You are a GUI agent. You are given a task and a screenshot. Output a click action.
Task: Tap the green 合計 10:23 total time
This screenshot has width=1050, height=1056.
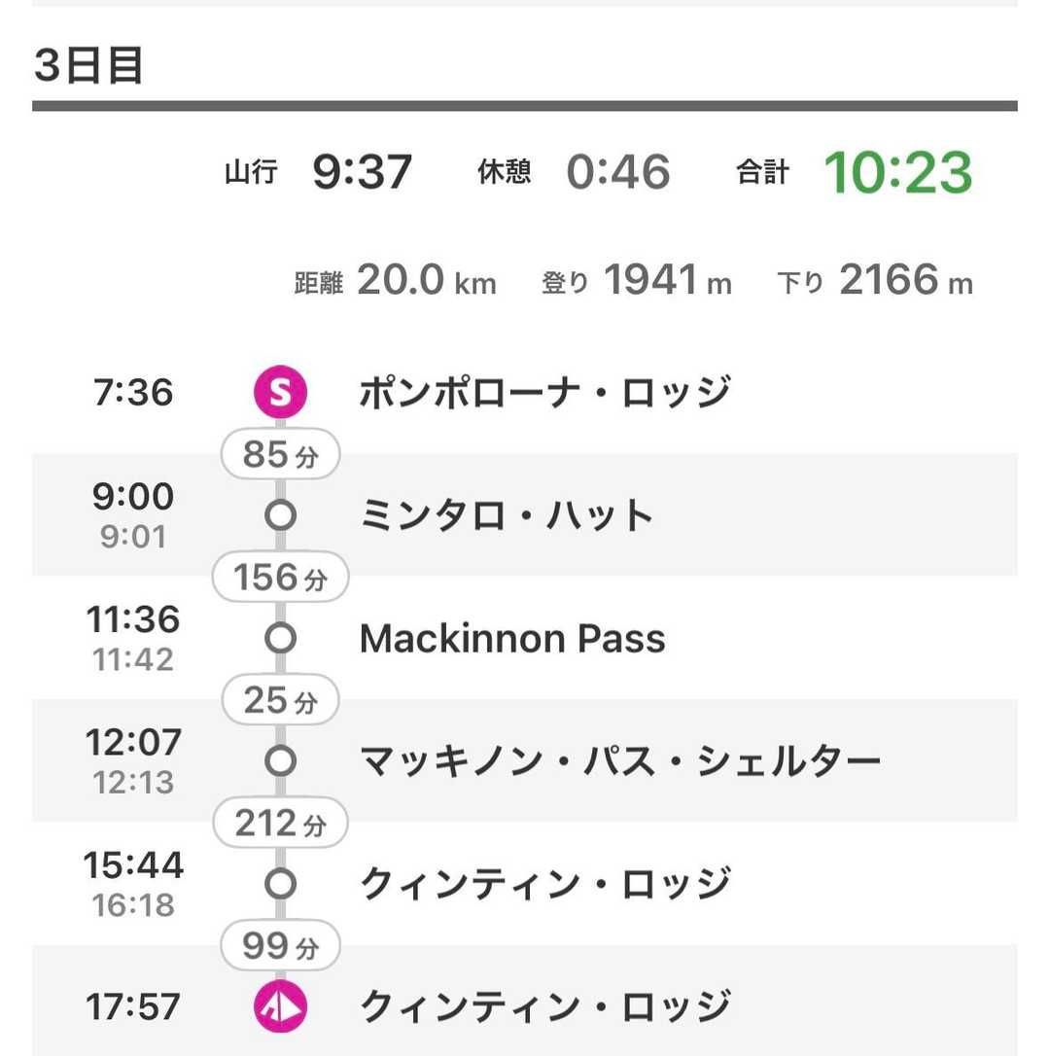pos(896,173)
